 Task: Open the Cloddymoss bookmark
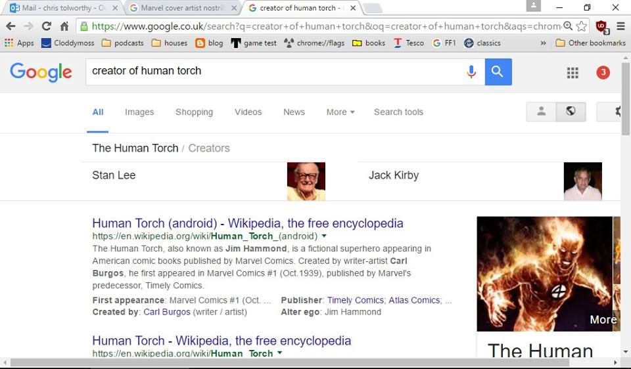coord(68,43)
